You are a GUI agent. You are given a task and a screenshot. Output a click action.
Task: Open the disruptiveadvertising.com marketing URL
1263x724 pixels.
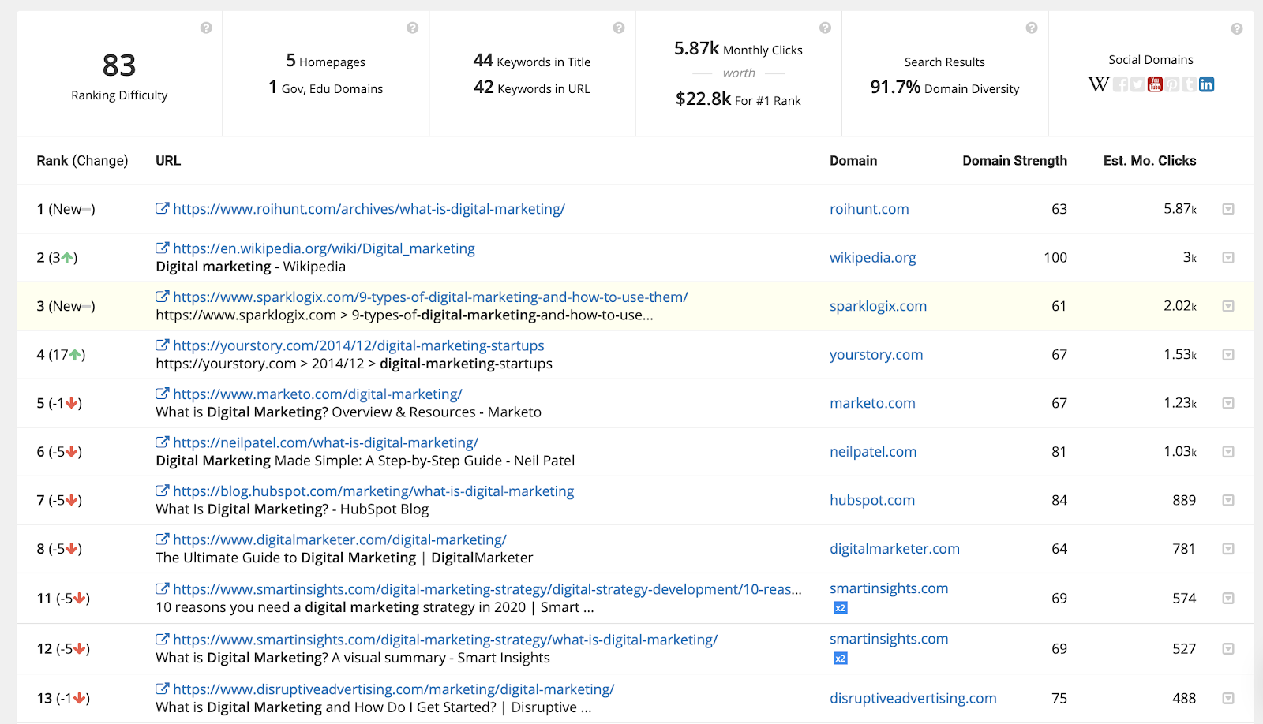point(393,689)
